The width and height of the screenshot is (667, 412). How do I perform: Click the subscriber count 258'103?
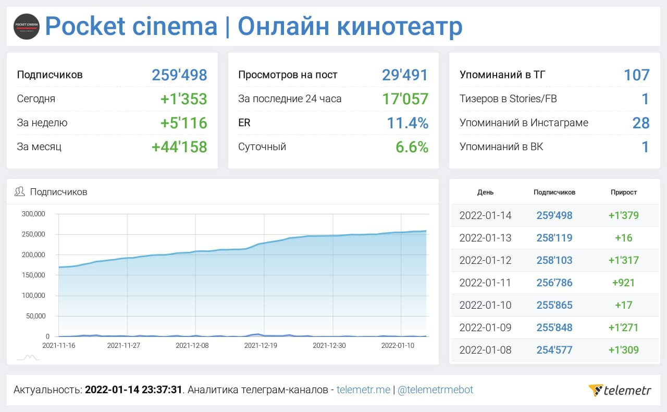[x=554, y=260]
